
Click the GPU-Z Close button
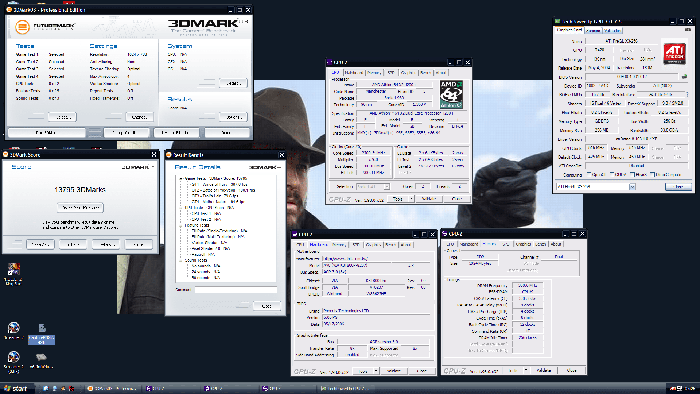pyautogui.click(x=678, y=187)
